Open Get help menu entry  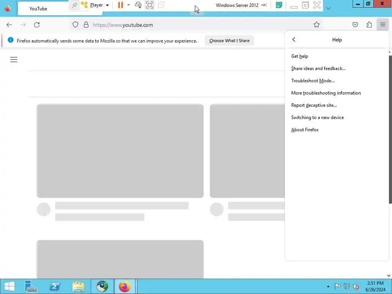337,56
